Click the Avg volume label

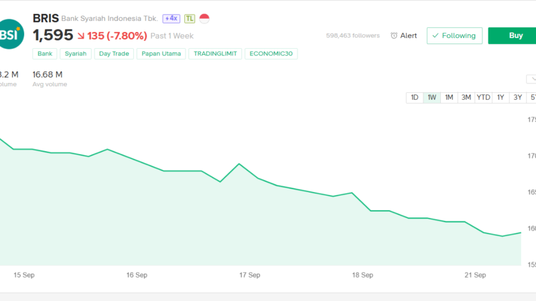tap(50, 84)
